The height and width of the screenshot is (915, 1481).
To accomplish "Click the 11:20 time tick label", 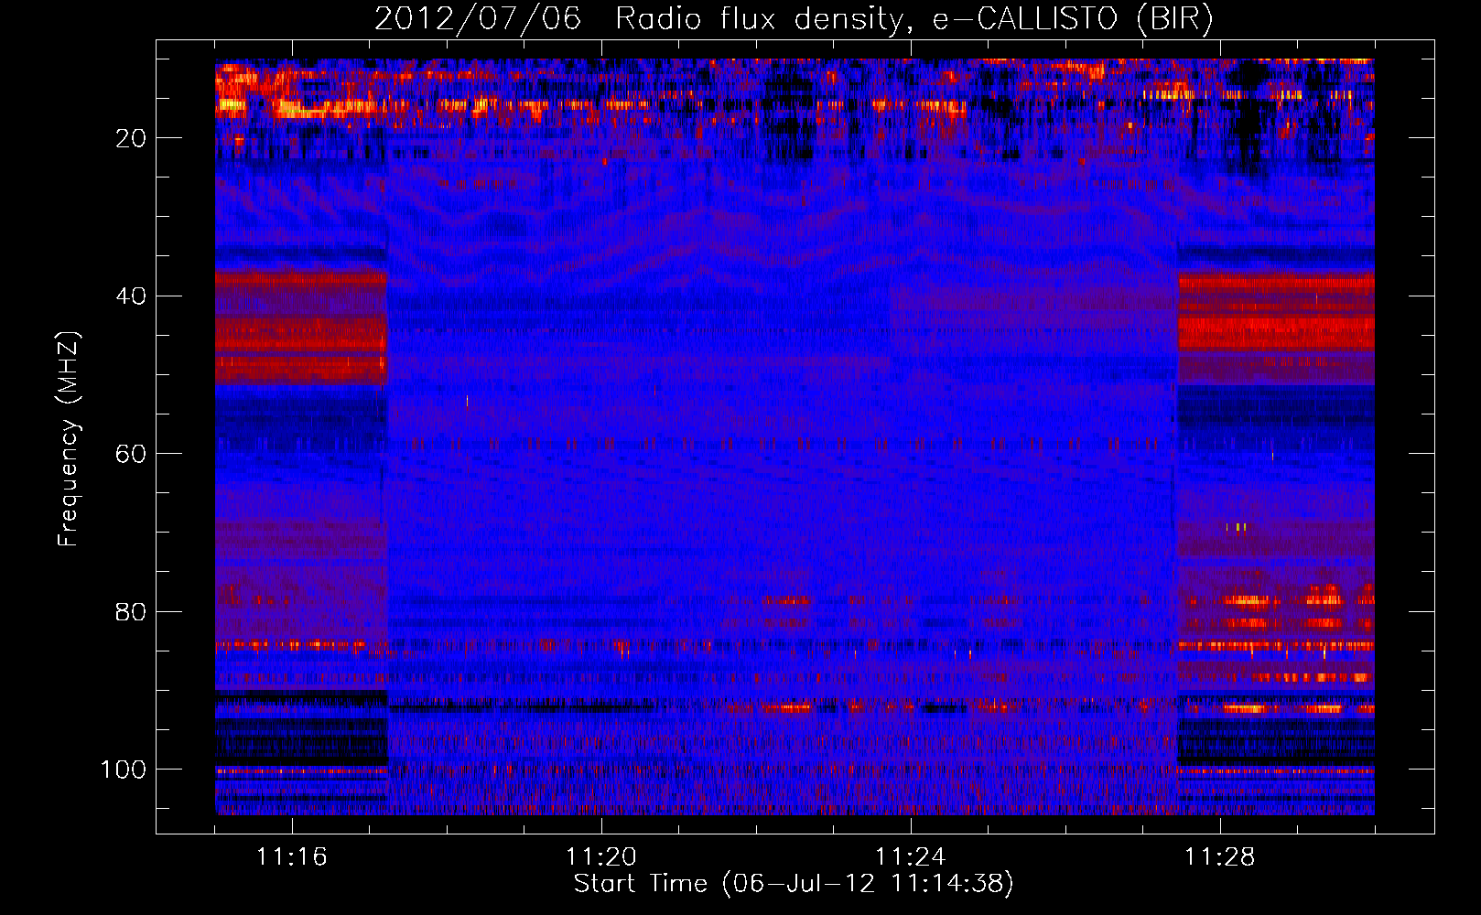I will [601, 857].
